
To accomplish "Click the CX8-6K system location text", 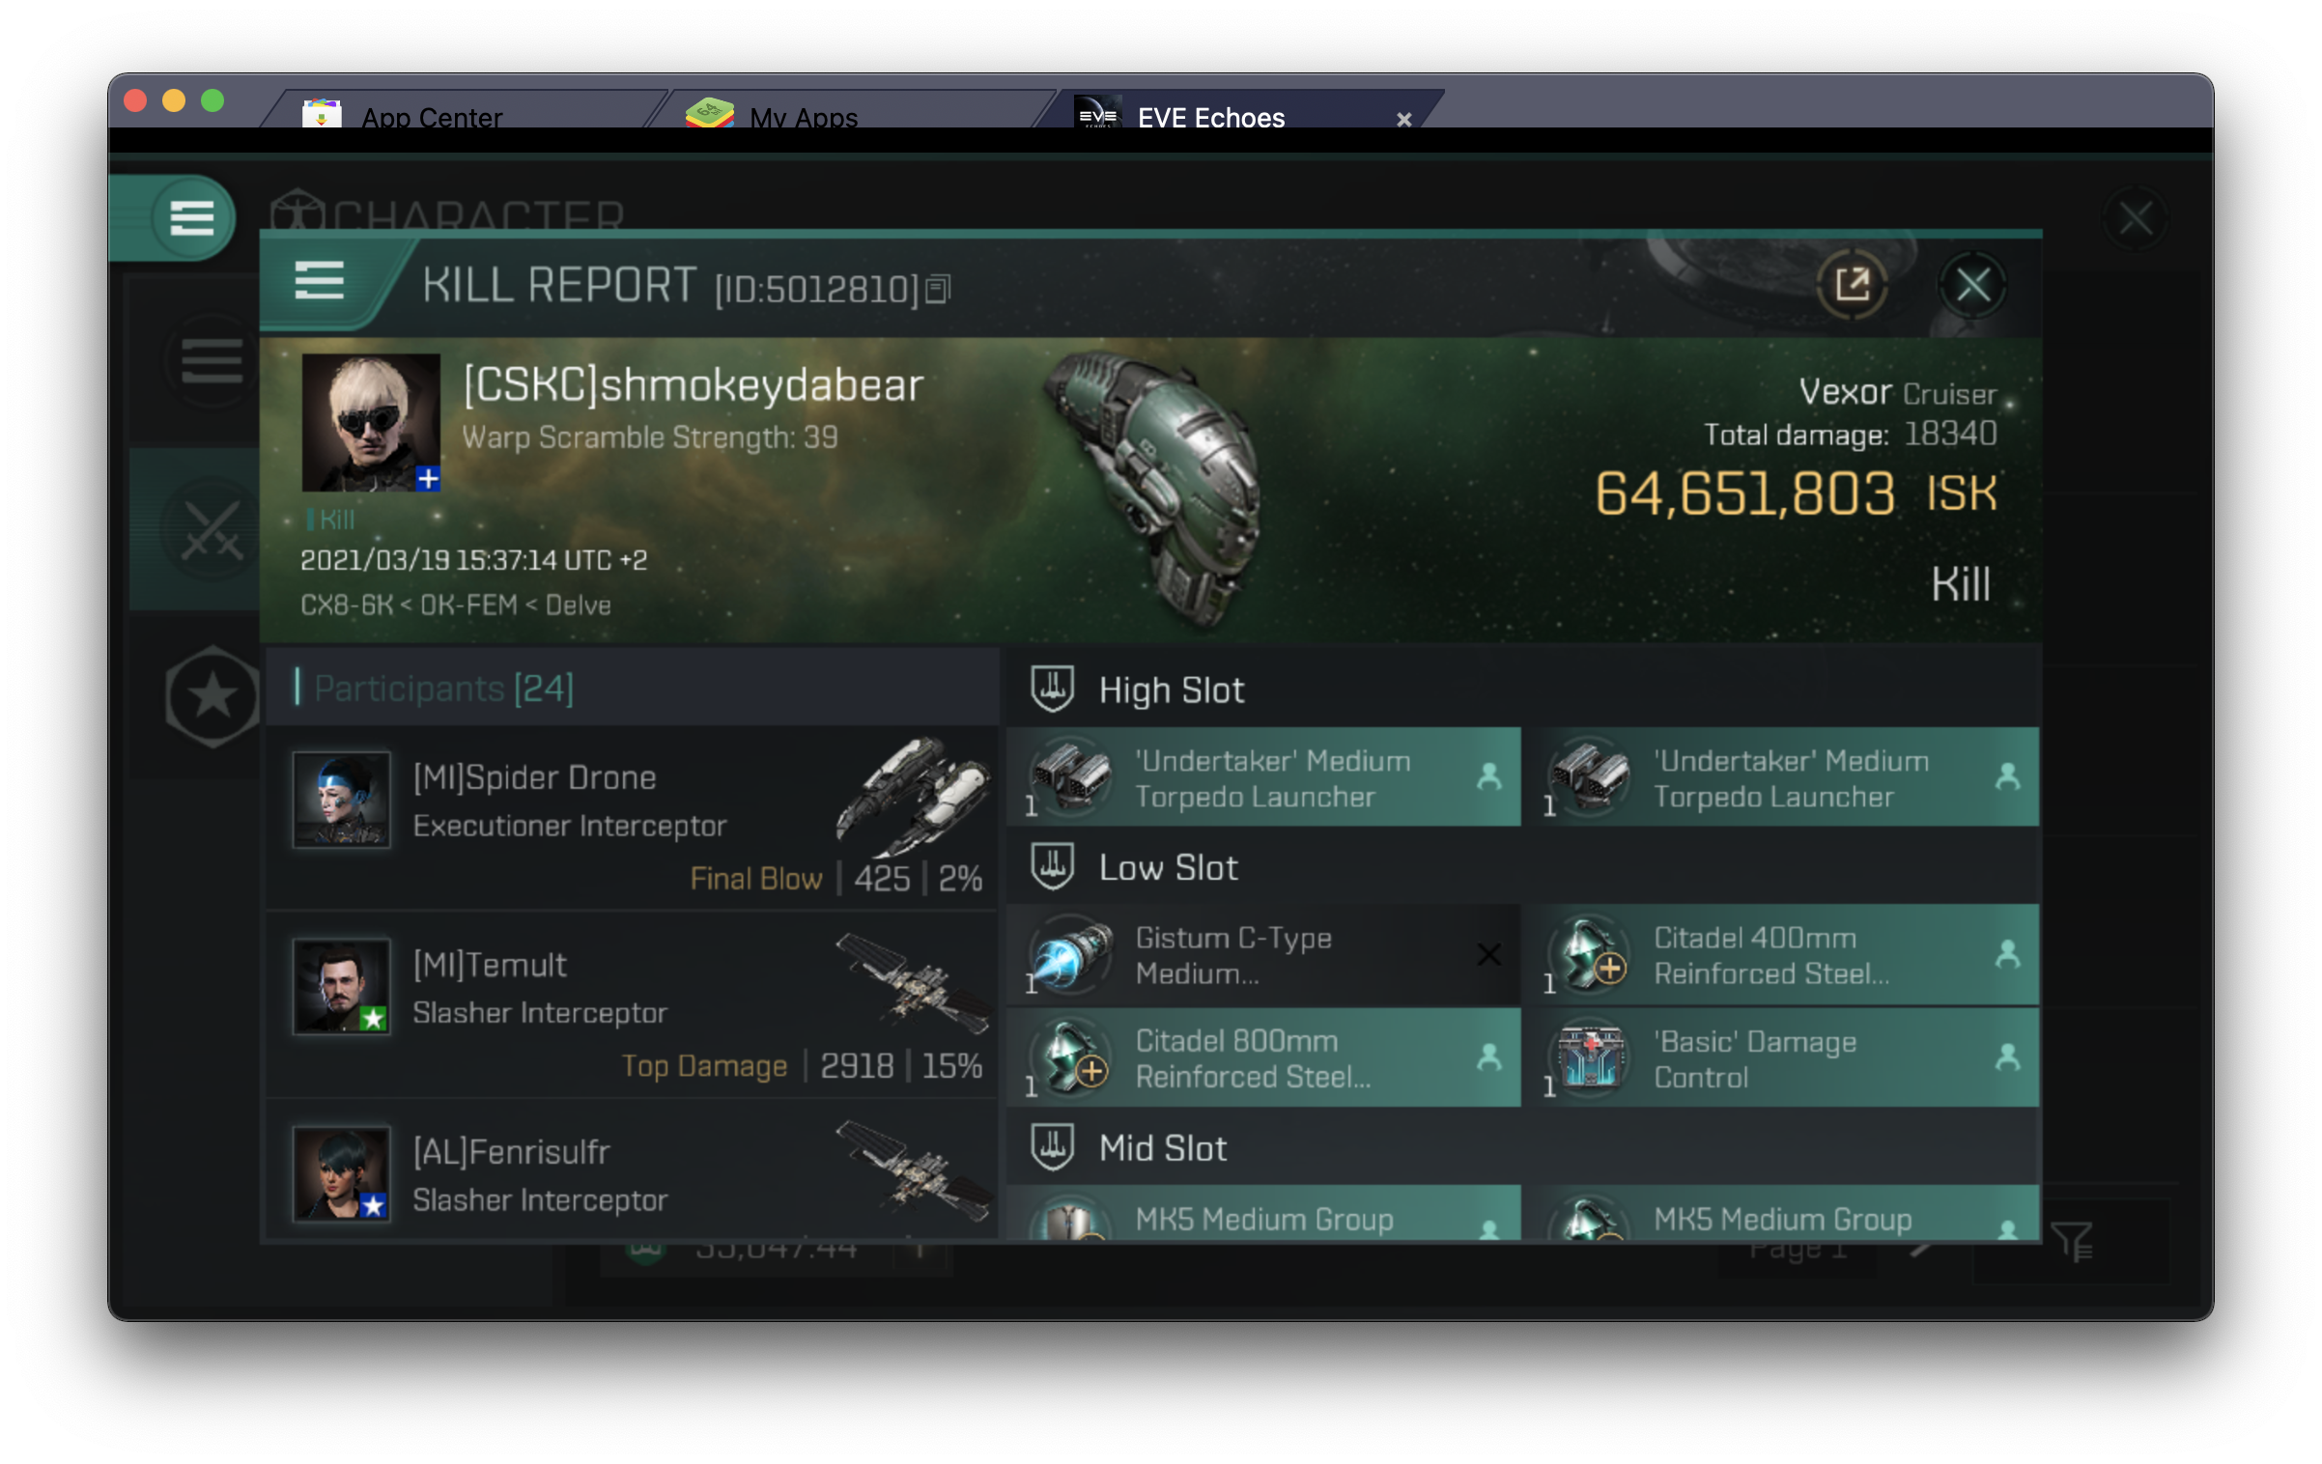I will pyautogui.click(x=456, y=605).
